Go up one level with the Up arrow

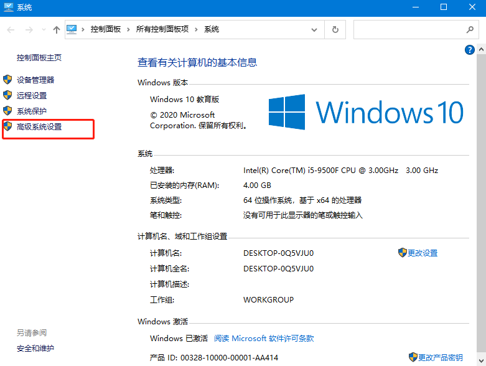click(57, 30)
